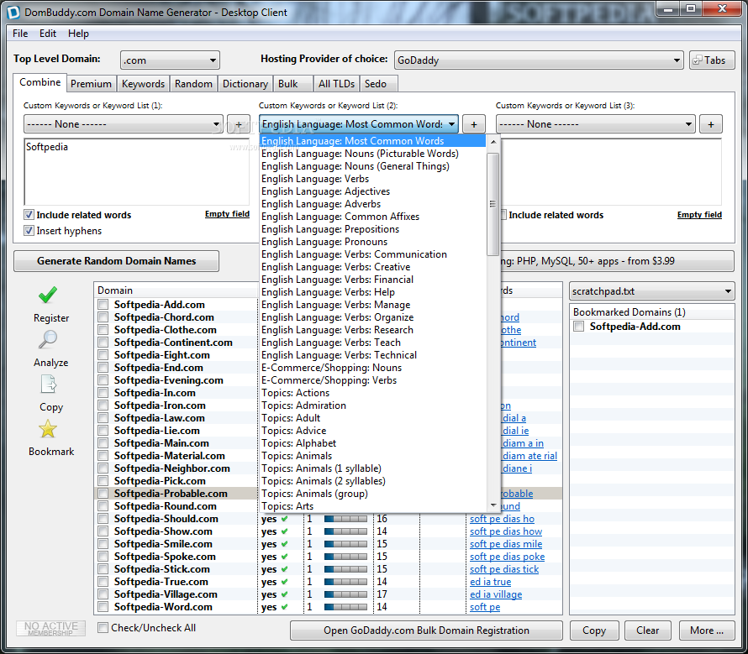The height and width of the screenshot is (654, 748).
Task: Click the green Register checkmark icon
Action: click(x=48, y=295)
